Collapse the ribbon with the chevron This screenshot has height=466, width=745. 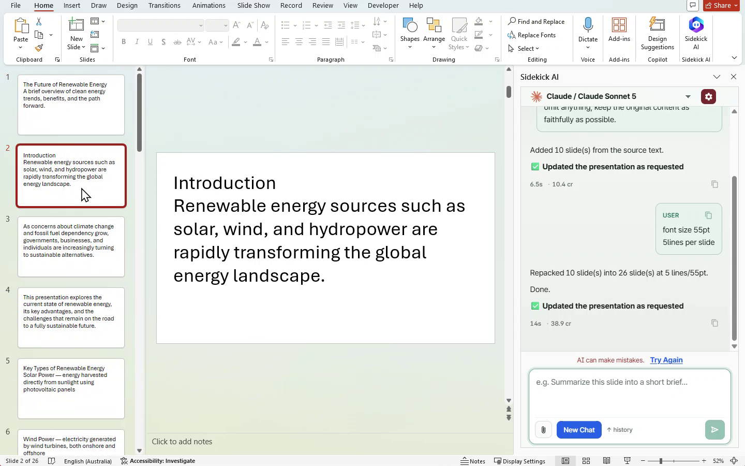734,58
